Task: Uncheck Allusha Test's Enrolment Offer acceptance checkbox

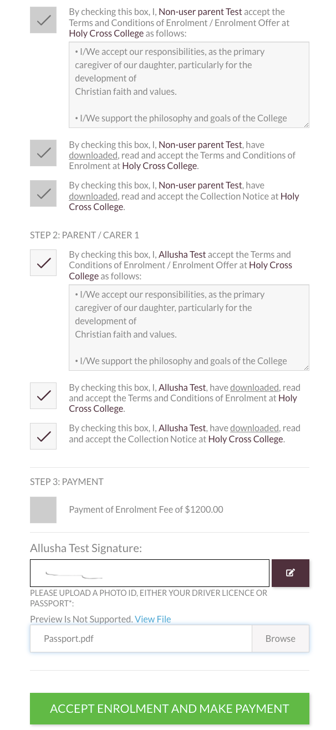Action: click(43, 263)
